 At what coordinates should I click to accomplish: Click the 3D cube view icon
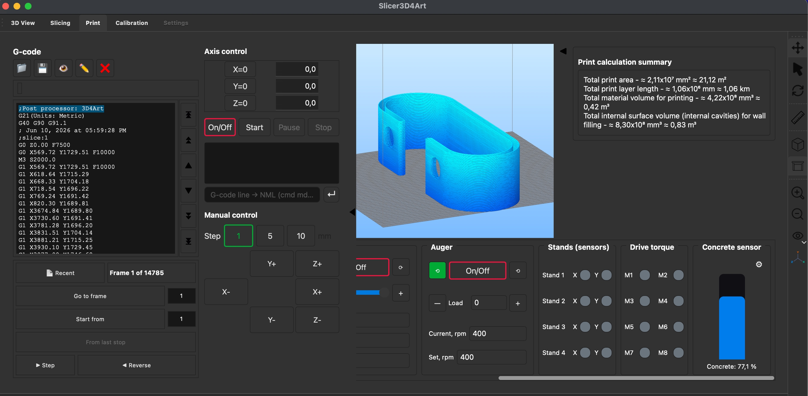pos(798,145)
